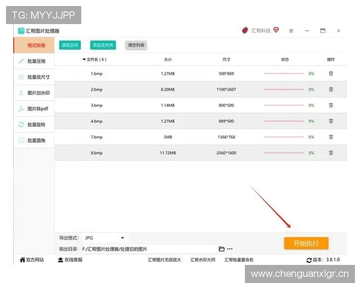Screen dimensions: 361x289
Task: Open 汇帮图片无损放大 link
Action: 164,260
